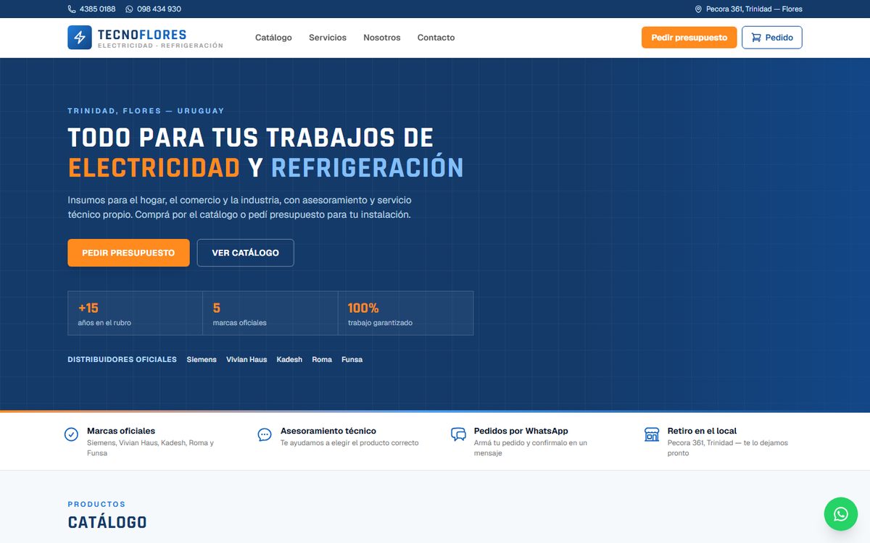
Task: Click the chat bubble icon for Asesoramiento técnico
Action: point(265,434)
